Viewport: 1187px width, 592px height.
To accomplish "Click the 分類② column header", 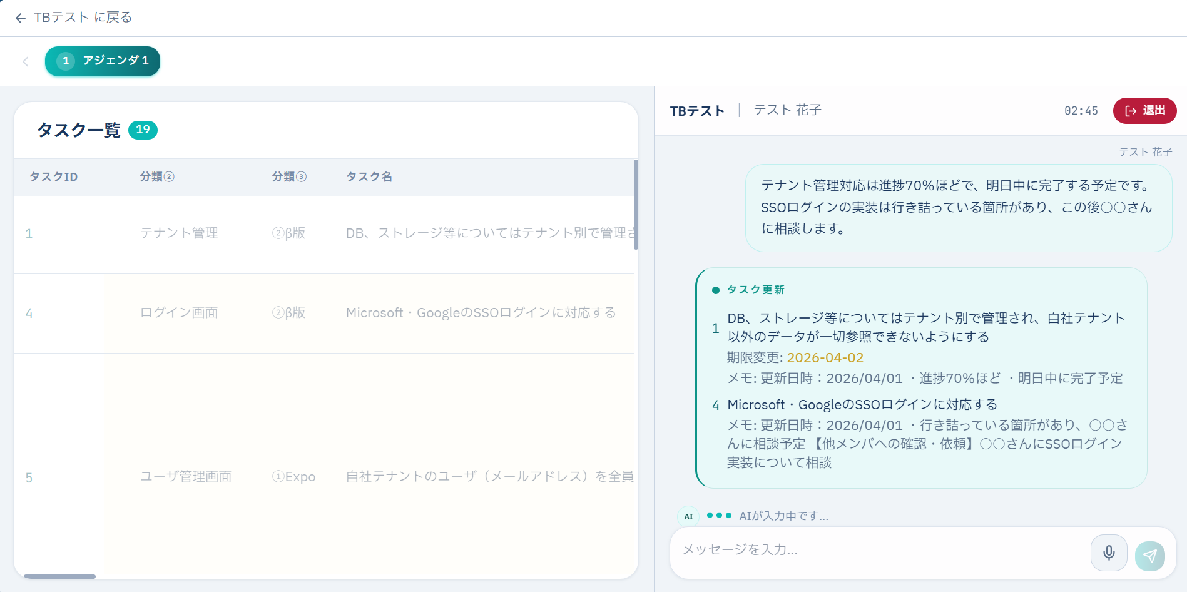I will [156, 177].
